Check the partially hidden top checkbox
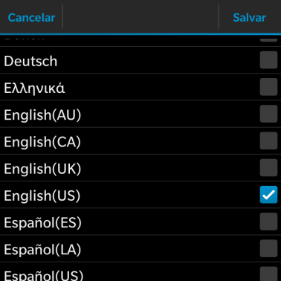Screen dimensions: 281x281 pyautogui.click(x=268, y=39)
